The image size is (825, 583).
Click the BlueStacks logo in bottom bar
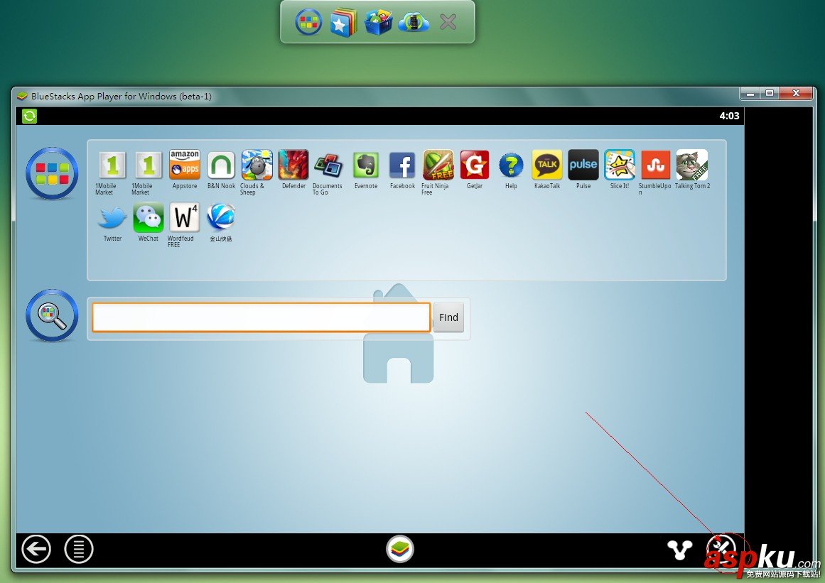pyautogui.click(x=400, y=547)
